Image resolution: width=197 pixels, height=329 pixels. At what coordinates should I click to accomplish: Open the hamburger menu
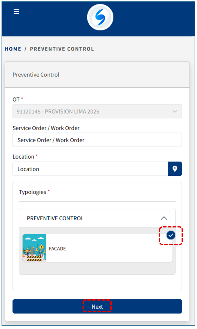(16, 12)
